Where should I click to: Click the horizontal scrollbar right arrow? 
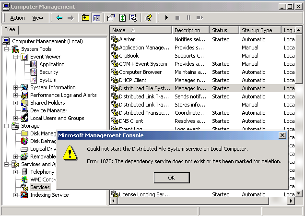291,201
